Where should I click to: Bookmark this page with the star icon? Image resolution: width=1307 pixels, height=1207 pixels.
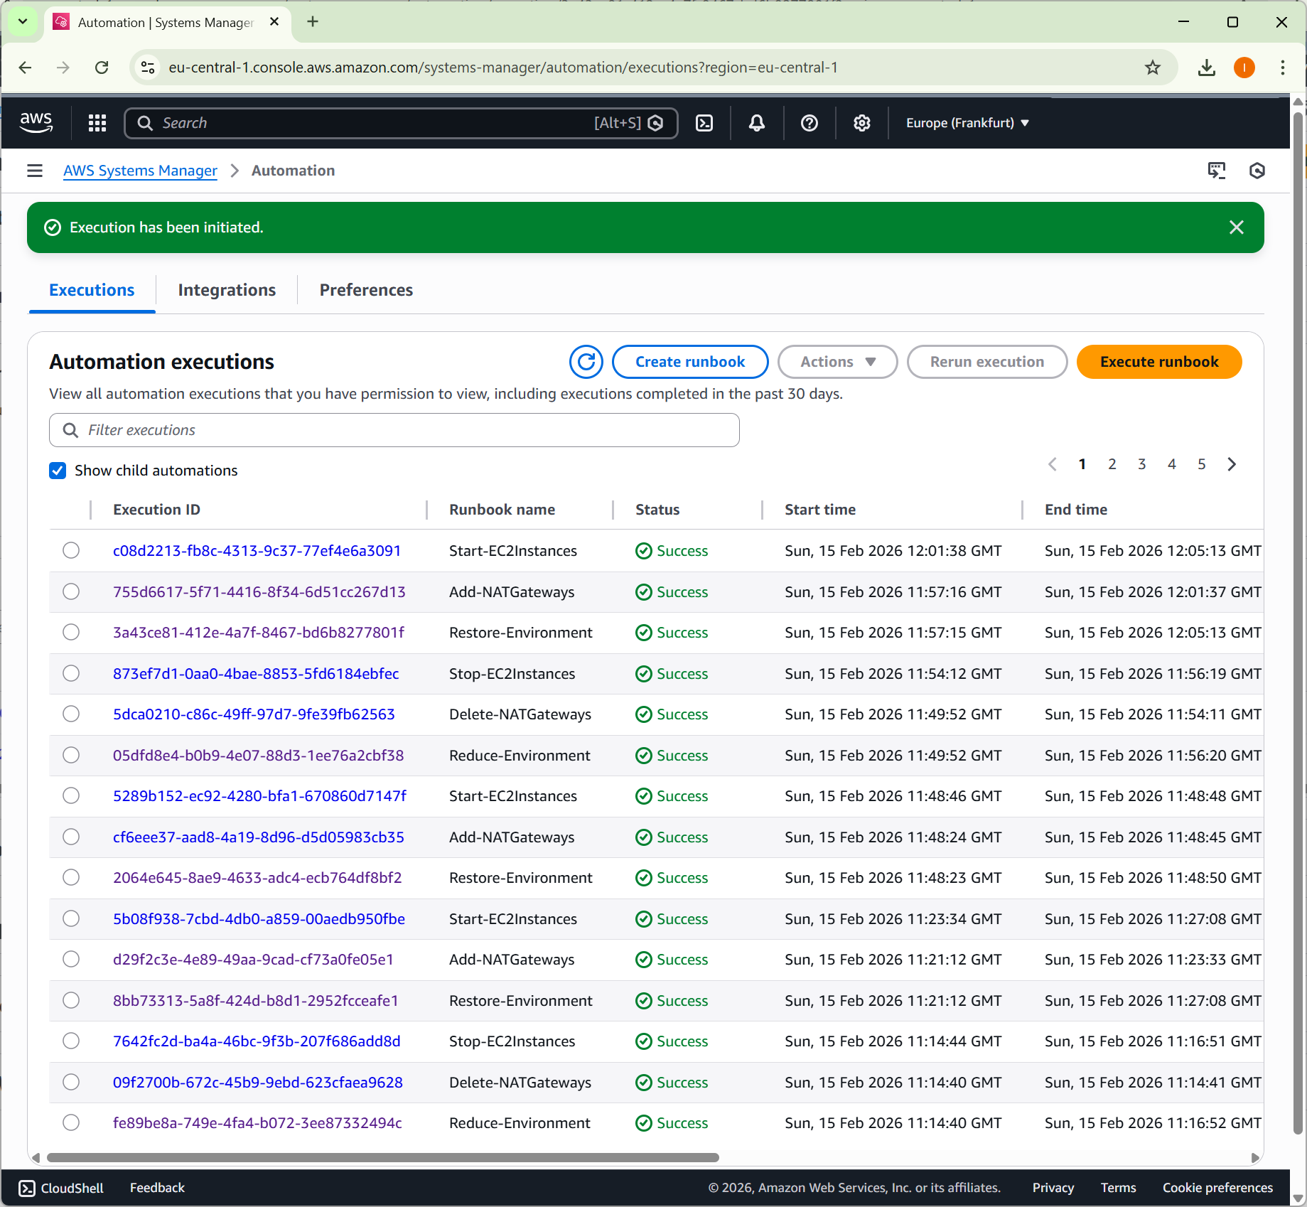tap(1153, 68)
